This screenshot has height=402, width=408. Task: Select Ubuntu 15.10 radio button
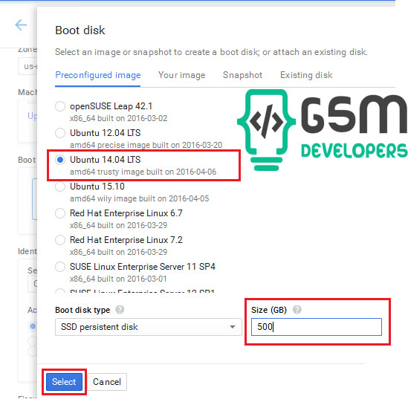(x=60, y=187)
